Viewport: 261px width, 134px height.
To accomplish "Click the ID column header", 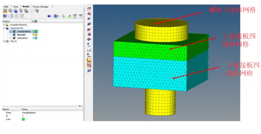I will pyautogui.click(x=33, y=21).
